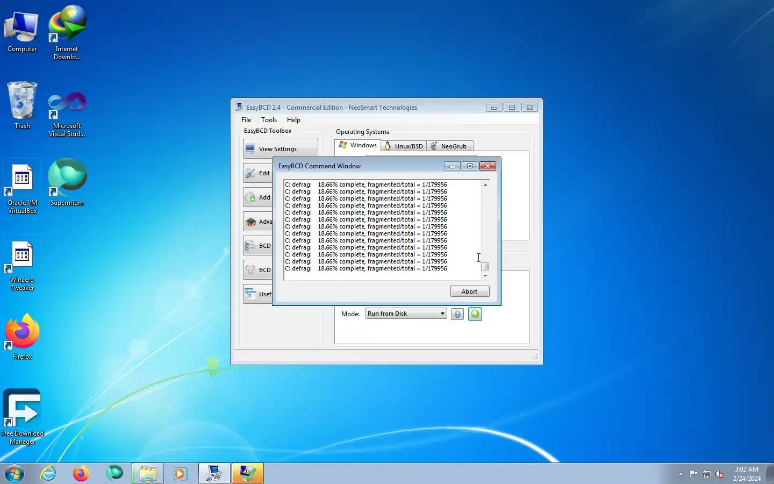Image resolution: width=774 pixels, height=484 pixels.
Task: Launch Internet Explorer from the taskbar
Action: pyautogui.click(x=48, y=473)
